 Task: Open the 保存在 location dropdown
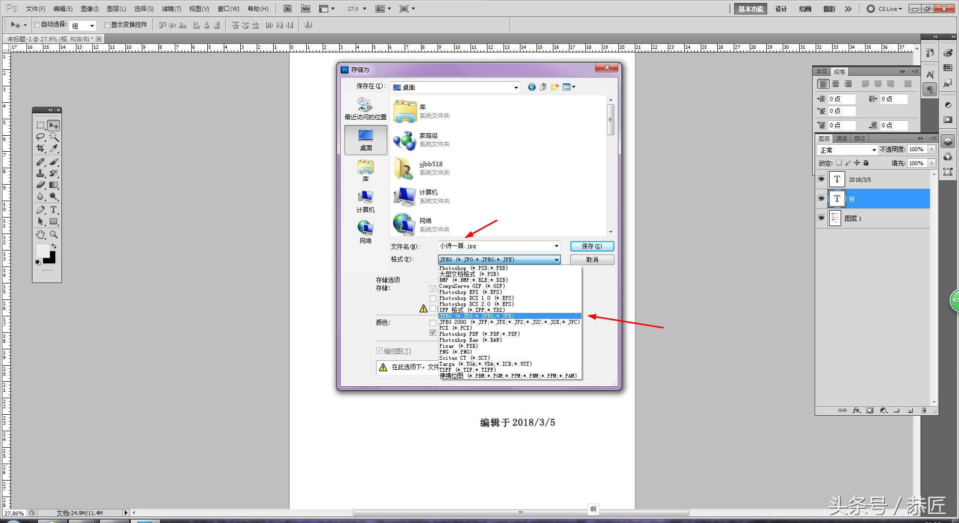pos(515,87)
